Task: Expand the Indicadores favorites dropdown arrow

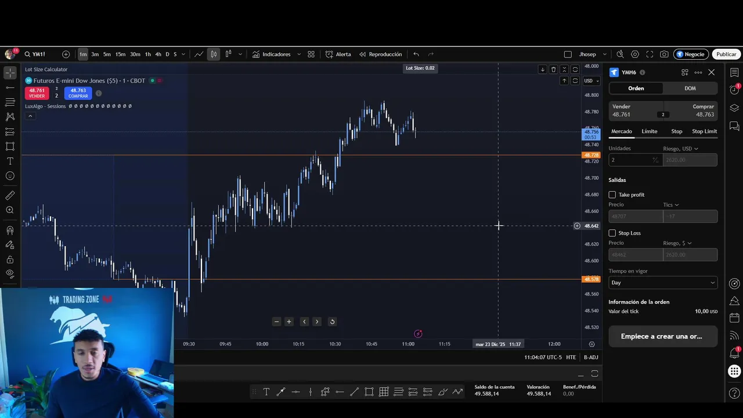Action: coord(299,54)
